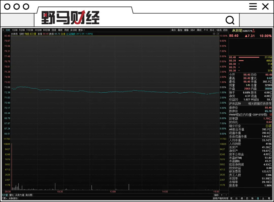Select the 30分钟 period tab

tap(38, 30)
